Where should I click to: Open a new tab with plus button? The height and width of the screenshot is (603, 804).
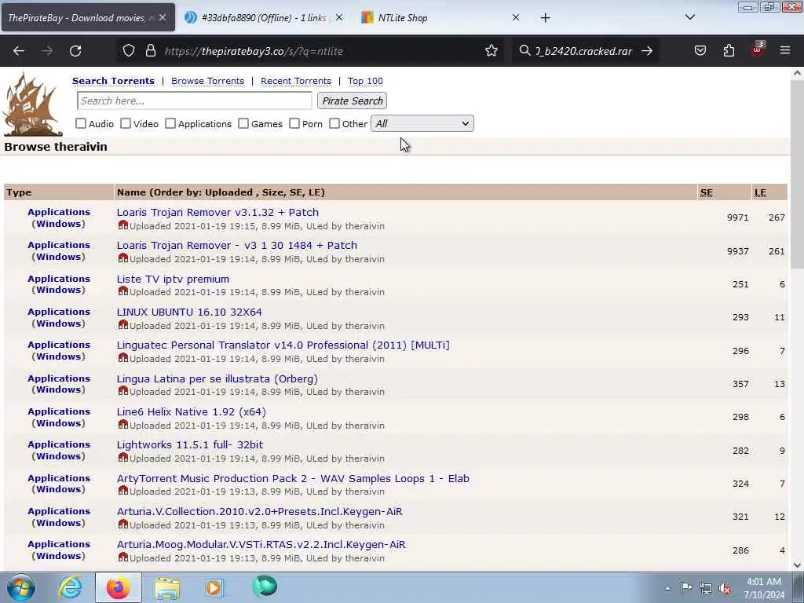click(545, 18)
